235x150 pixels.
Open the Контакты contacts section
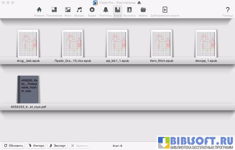[129, 12]
